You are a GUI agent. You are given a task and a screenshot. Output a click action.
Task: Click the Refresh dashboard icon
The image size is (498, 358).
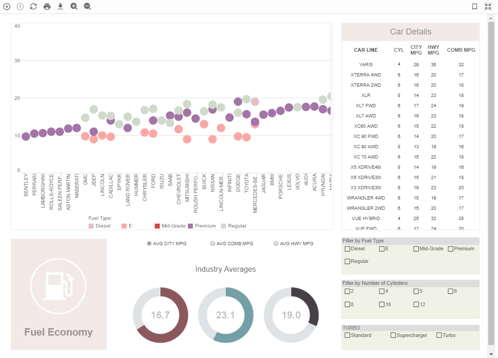pos(33,7)
